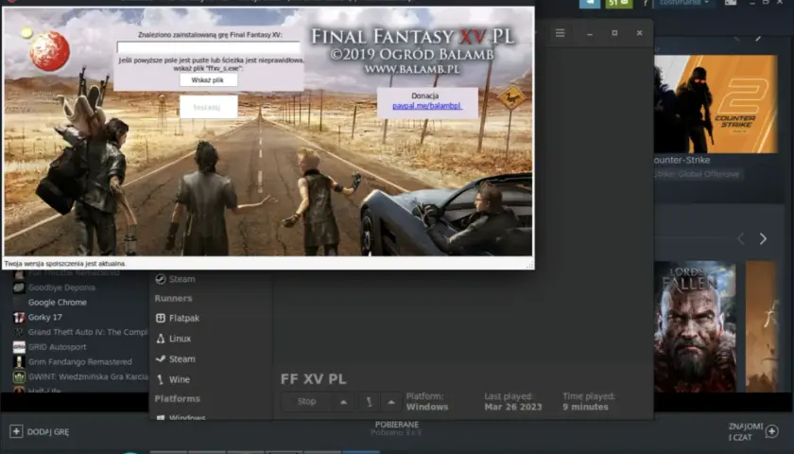Viewport: 794px width, 454px height.
Task: Select Grand Theft Auto IV in library
Action: (88, 332)
